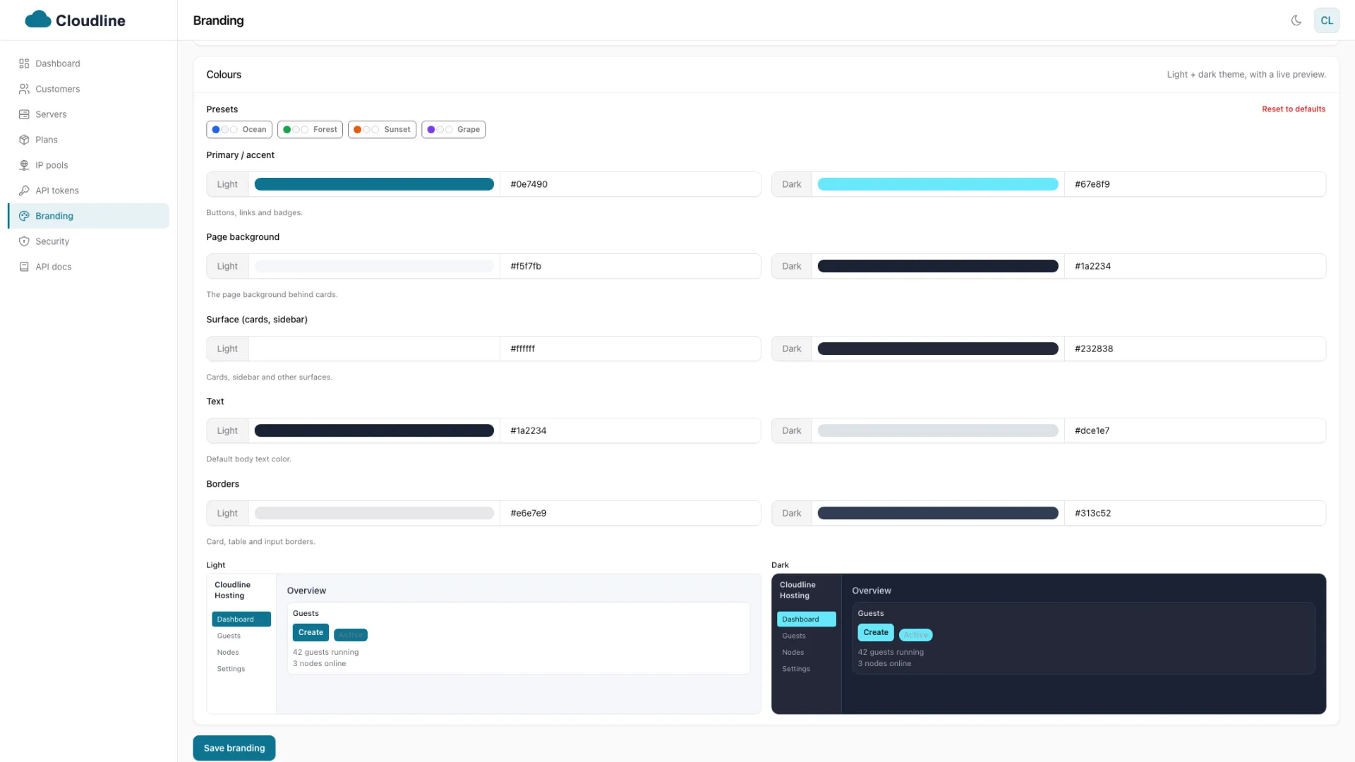The height and width of the screenshot is (762, 1355).
Task: Open Page background light swatch
Action: (374, 266)
